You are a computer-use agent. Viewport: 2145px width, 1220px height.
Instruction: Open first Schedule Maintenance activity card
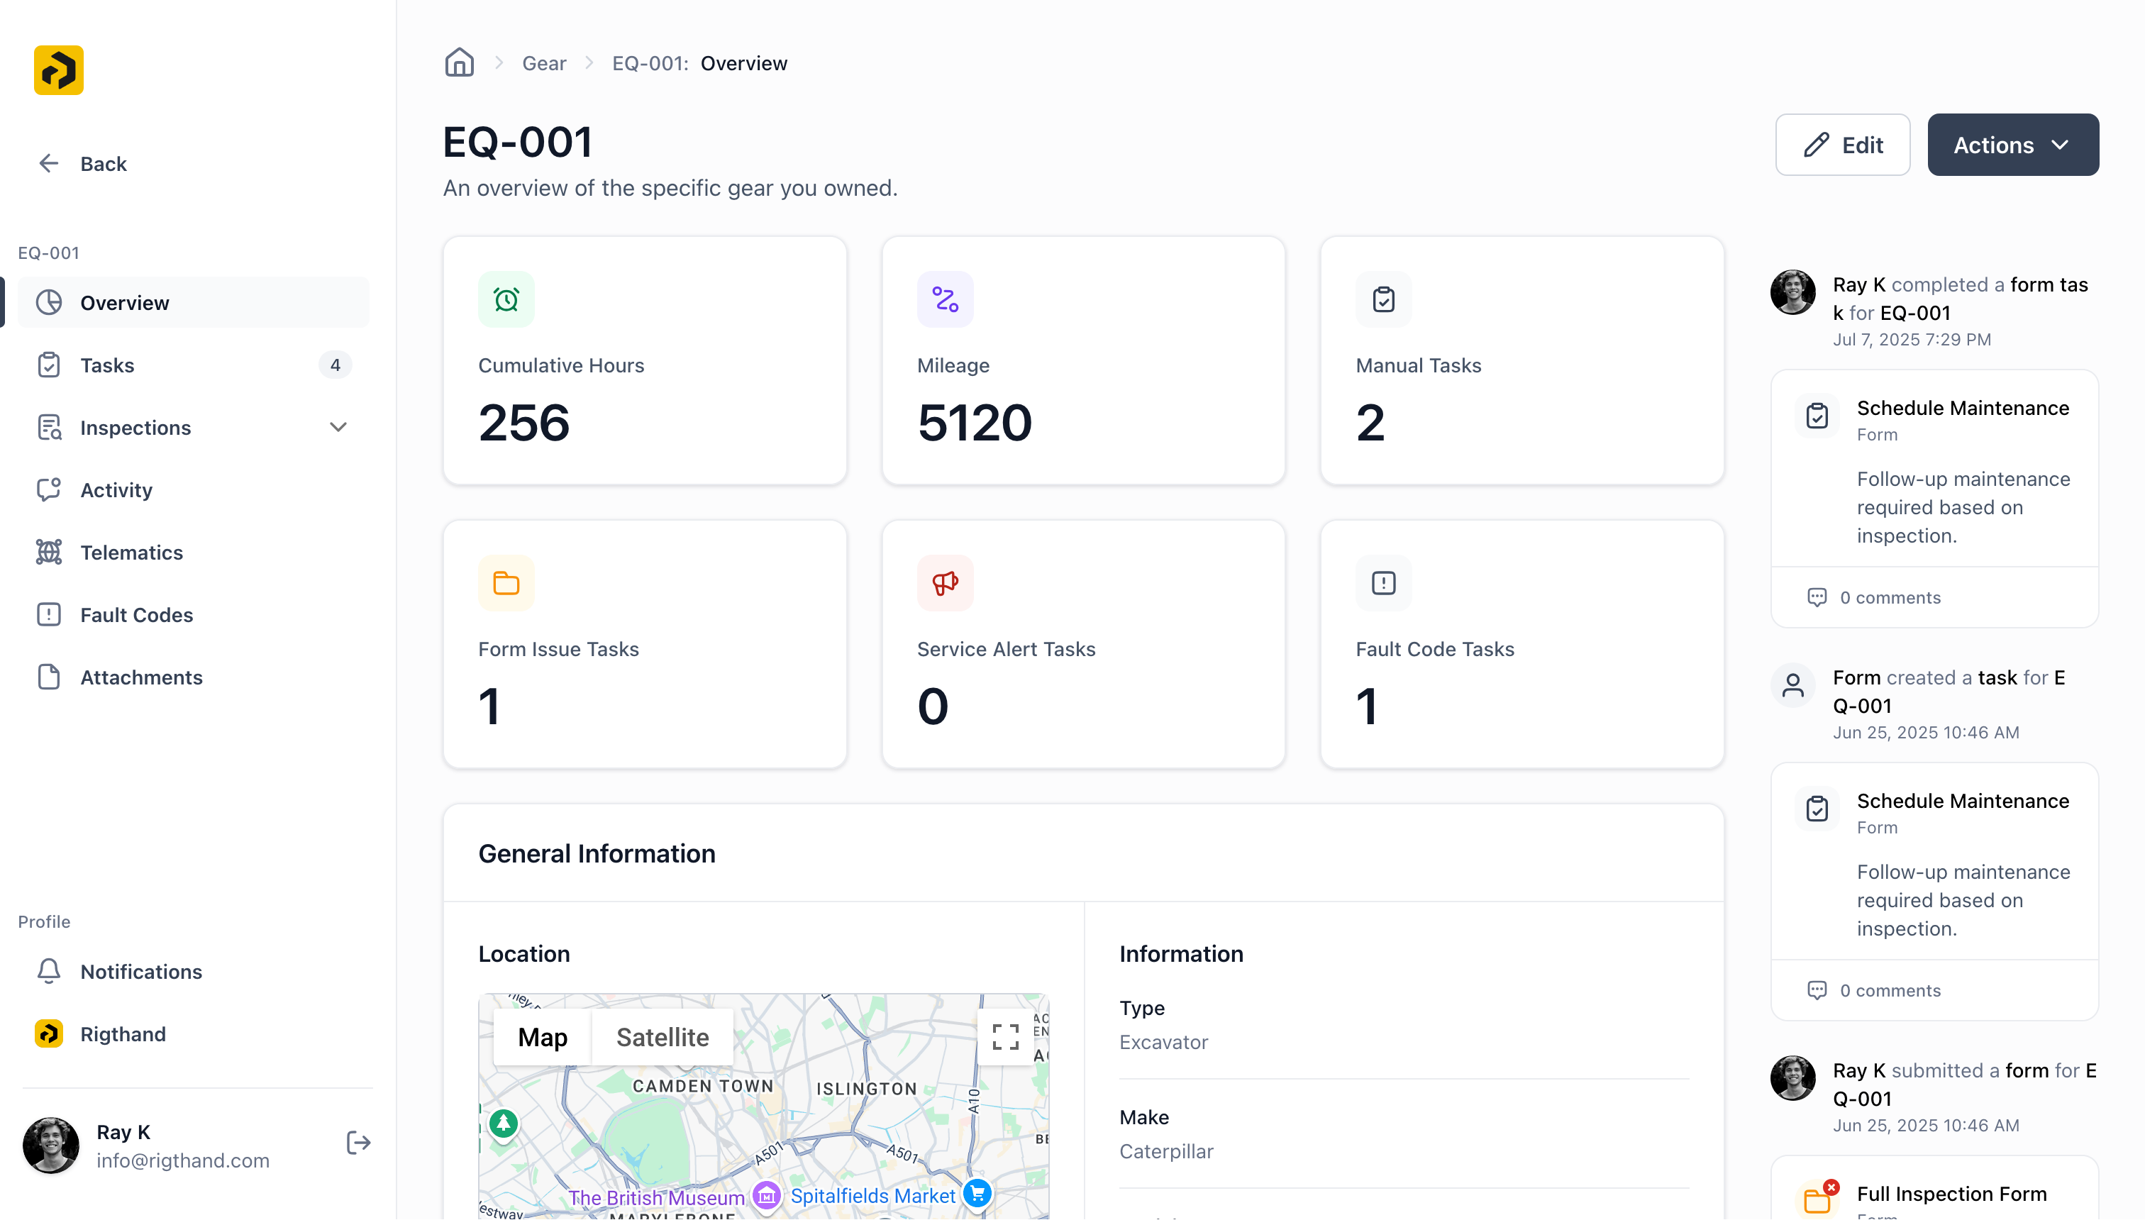click(x=1962, y=408)
